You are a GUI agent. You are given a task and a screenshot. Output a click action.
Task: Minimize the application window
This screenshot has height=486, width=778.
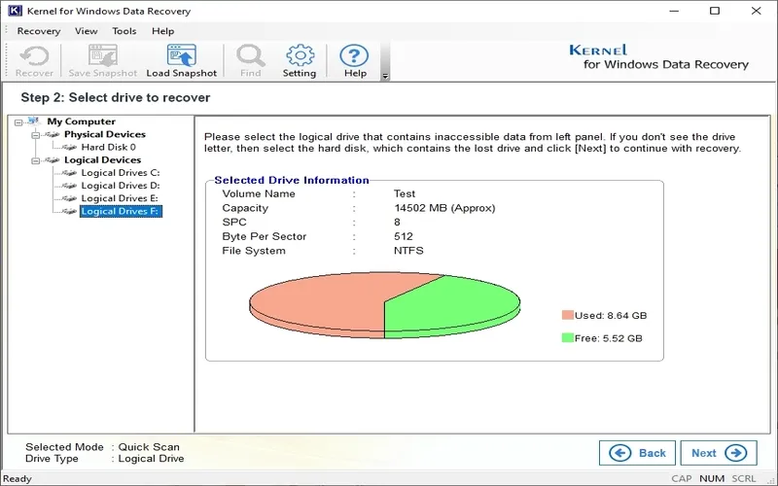pos(674,11)
